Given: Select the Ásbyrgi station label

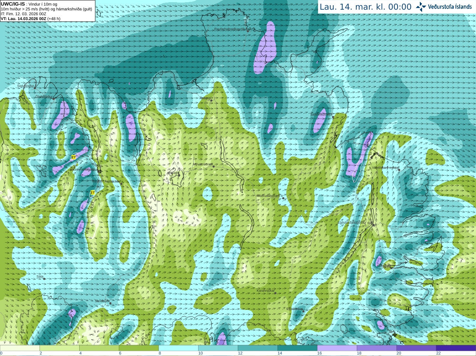Looking at the screenshot, I should (205, 98).
